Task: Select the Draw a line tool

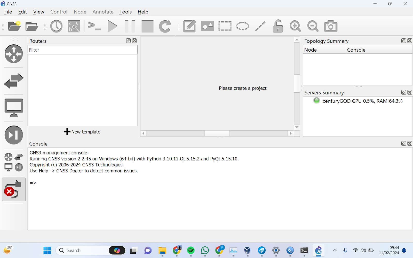Action: (260, 26)
